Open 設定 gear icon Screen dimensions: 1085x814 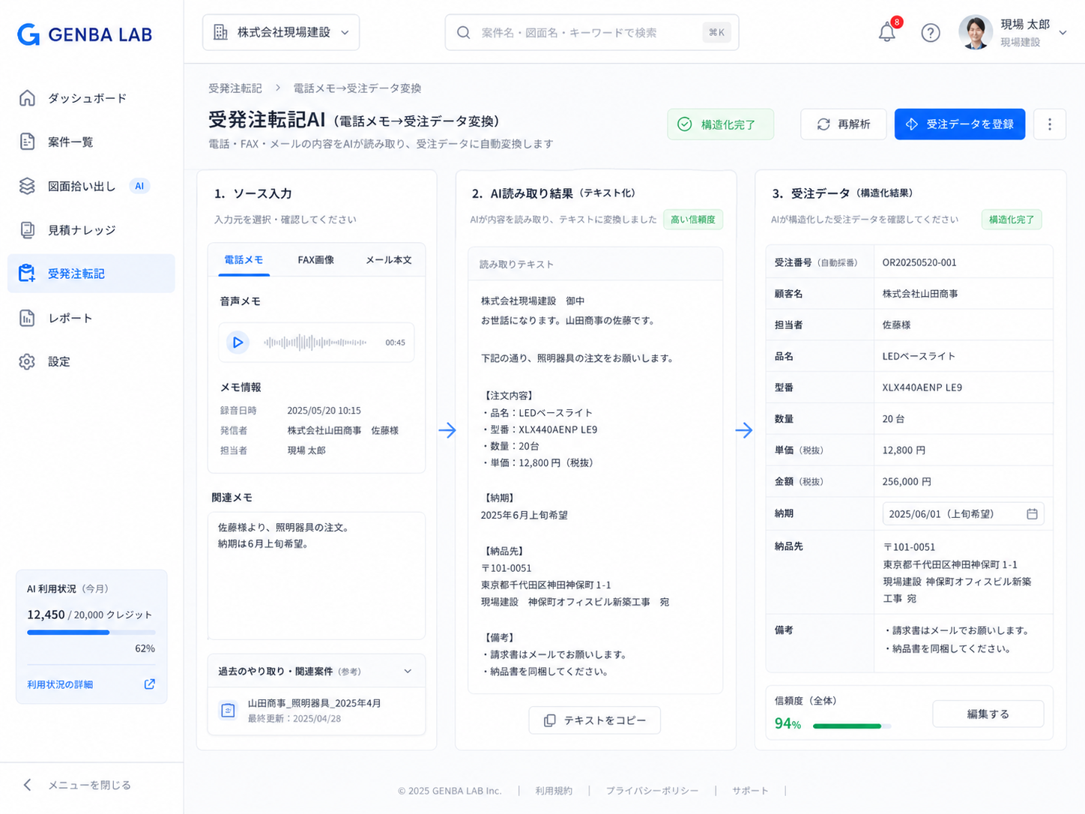(27, 361)
